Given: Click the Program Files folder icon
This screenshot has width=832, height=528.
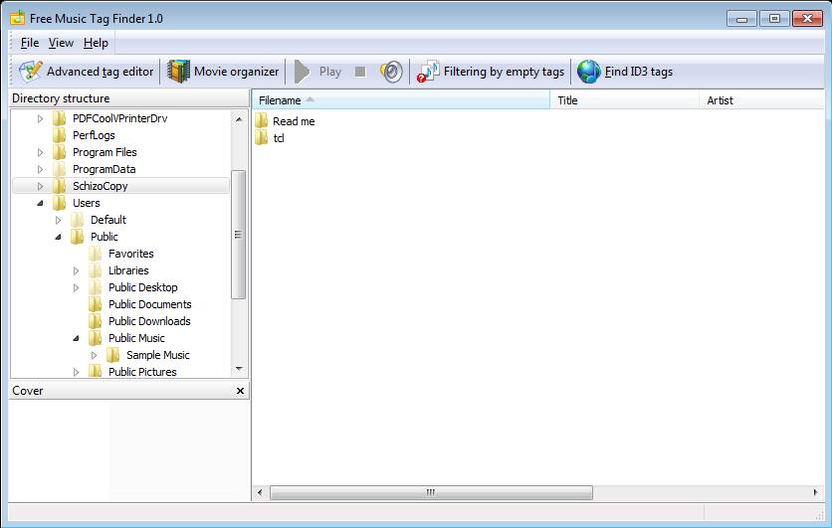Looking at the screenshot, I should click(x=60, y=152).
